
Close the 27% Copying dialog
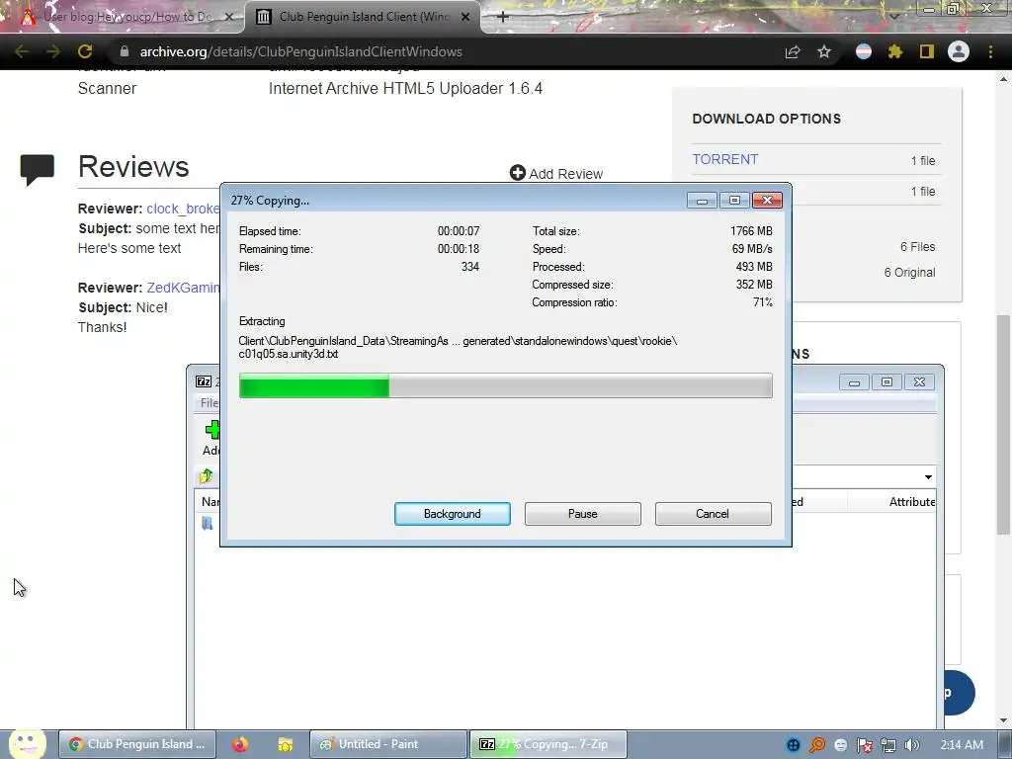pos(767,201)
